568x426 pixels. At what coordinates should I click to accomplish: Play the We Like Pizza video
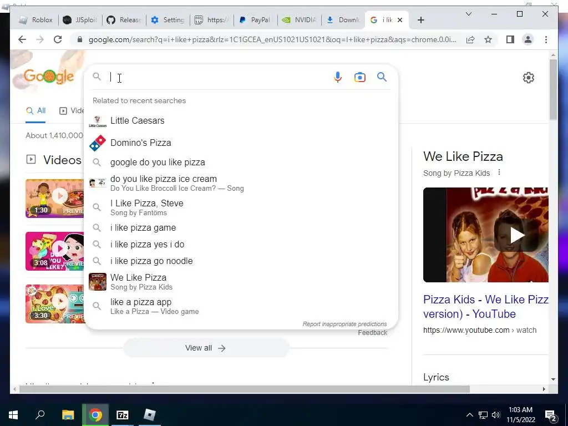pos(517,235)
